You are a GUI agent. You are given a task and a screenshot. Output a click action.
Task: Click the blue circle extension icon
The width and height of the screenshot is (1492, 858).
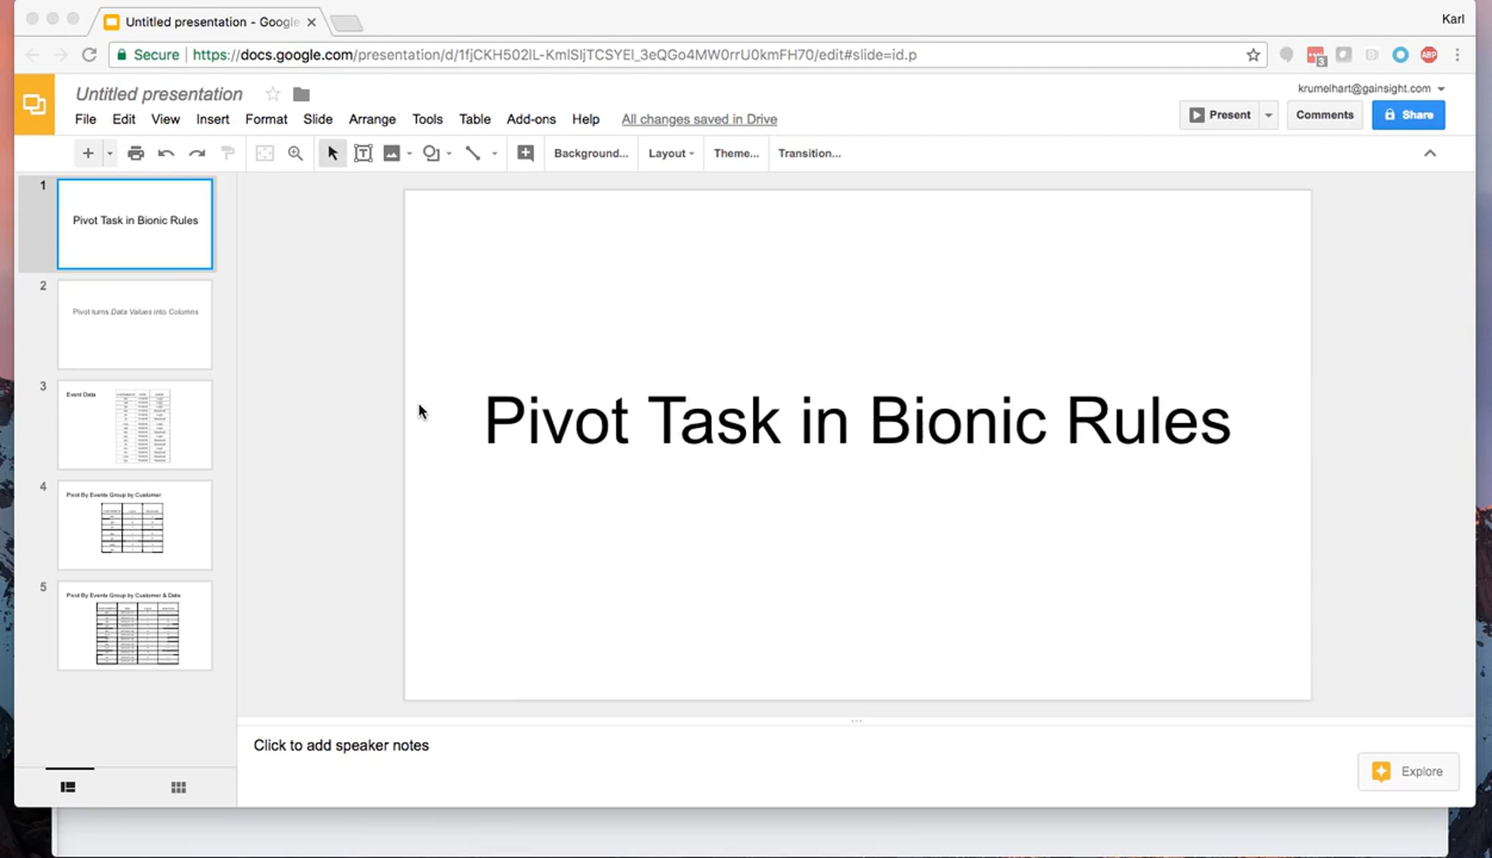1400,55
